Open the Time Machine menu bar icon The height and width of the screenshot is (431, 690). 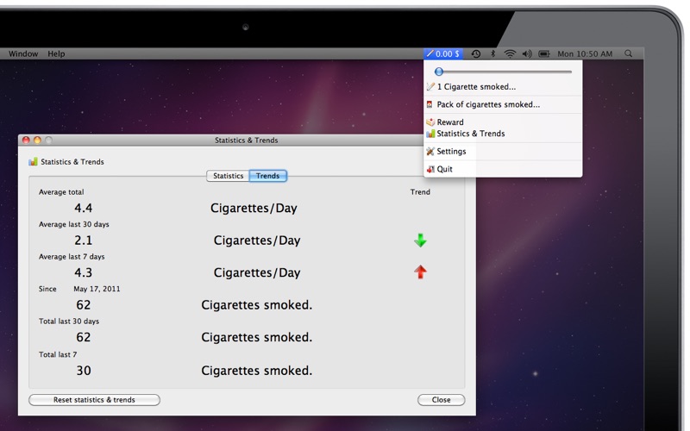pos(476,53)
